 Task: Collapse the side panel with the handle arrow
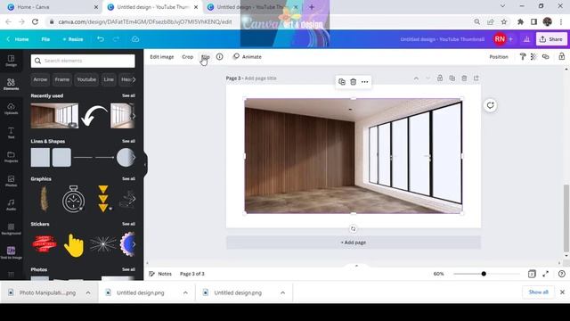(x=145, y=164)
